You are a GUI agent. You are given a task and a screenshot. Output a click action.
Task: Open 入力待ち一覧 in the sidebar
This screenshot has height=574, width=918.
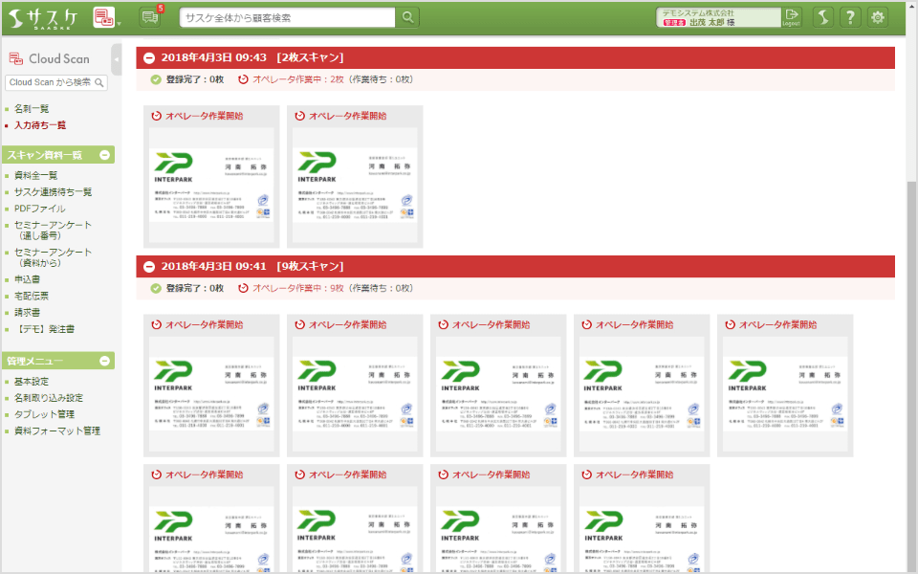pyautogui.click(x=40, y=124)
